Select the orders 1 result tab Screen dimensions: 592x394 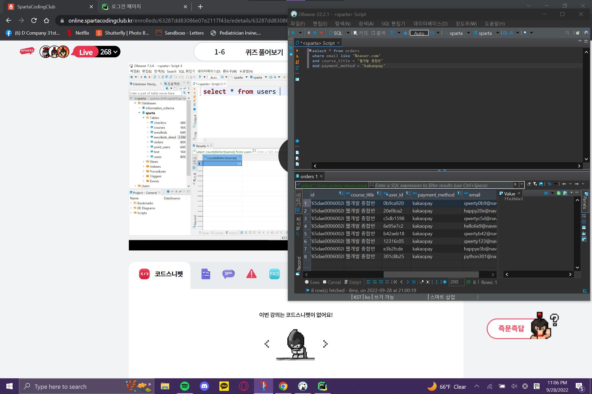pyautogui.click(x=309, y=176)
